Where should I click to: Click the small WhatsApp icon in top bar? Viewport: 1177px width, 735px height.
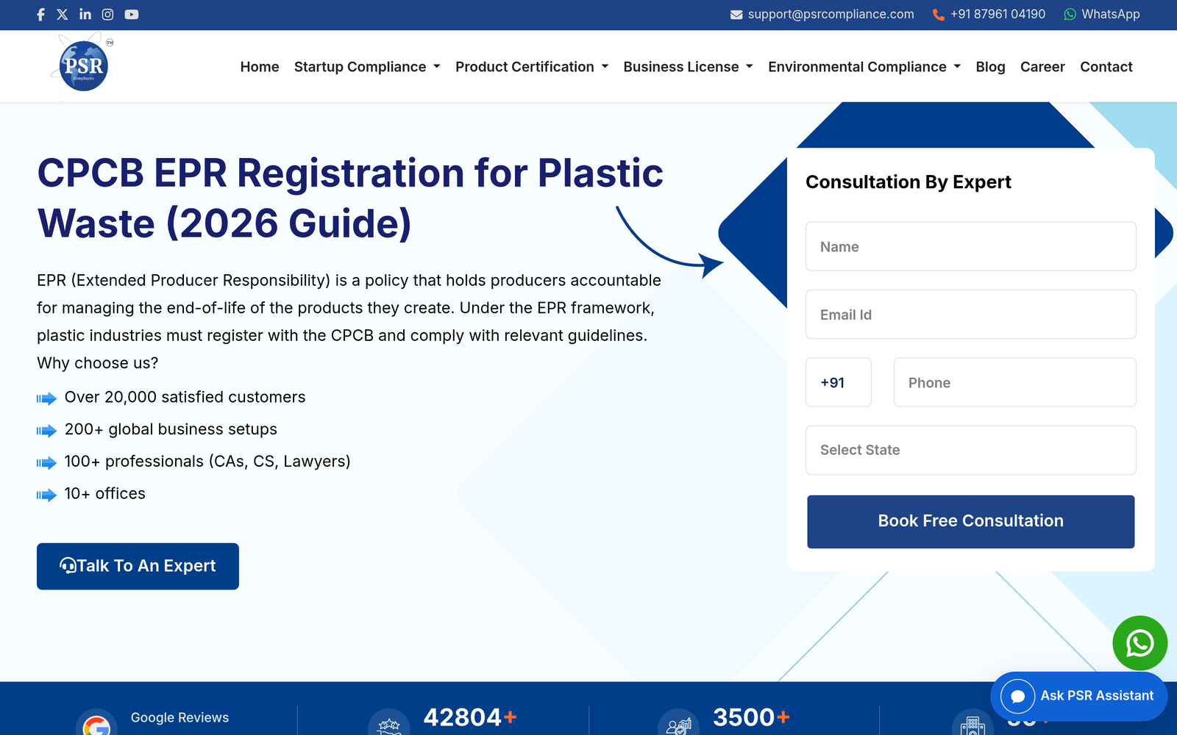pos(1070,15)
